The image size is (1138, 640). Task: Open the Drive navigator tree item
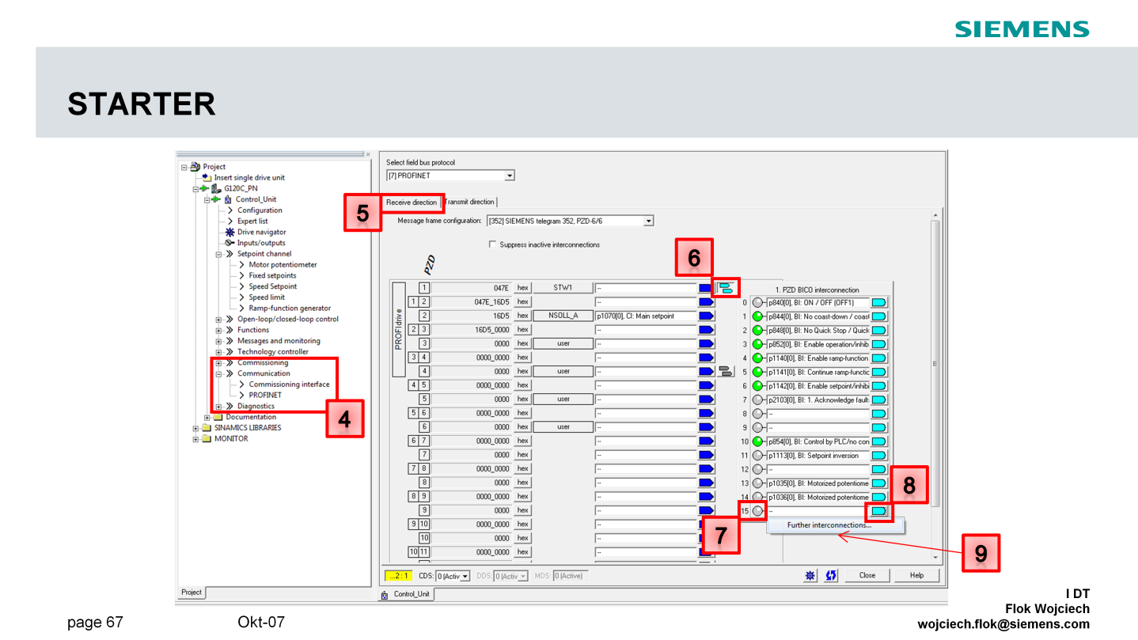(x=260, y=232)
